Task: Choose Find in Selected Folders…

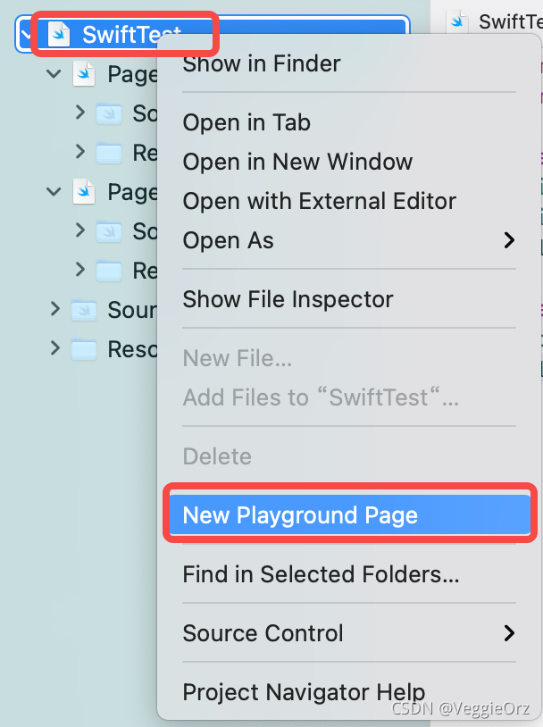Action: tap(321, 574)
